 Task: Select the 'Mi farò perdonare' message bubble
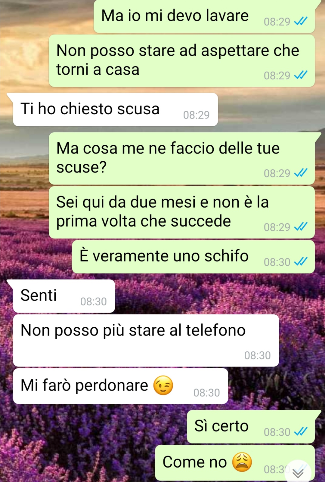120,386
